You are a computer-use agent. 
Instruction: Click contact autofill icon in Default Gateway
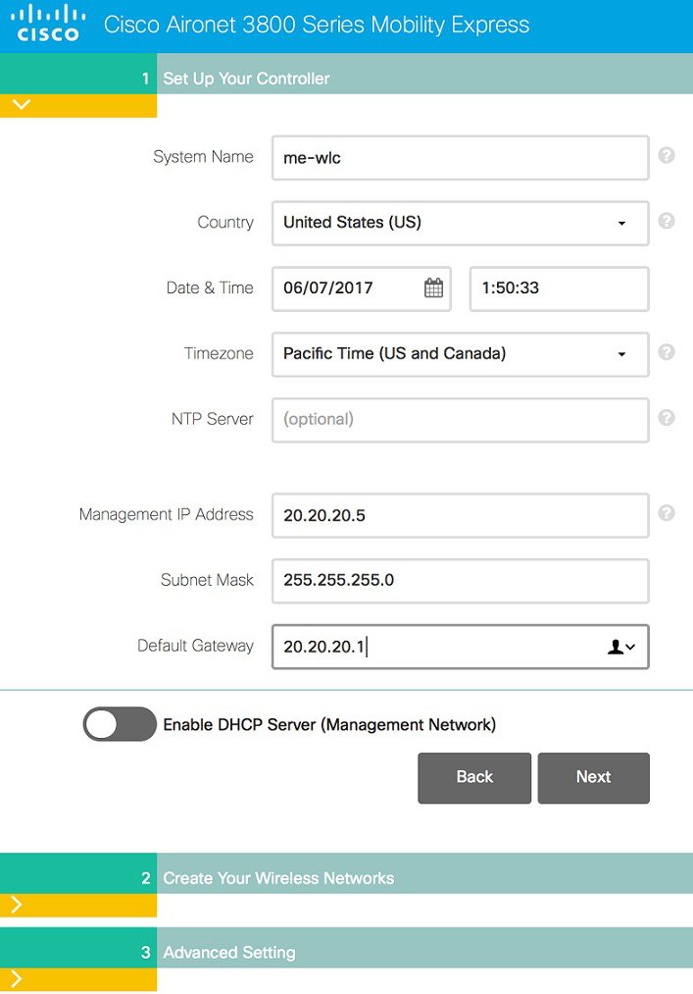(x=621, y=647)
